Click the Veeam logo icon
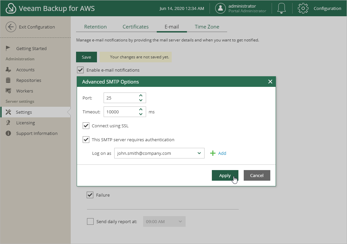Viewport: 347px width, 244px height. point(11,8)
